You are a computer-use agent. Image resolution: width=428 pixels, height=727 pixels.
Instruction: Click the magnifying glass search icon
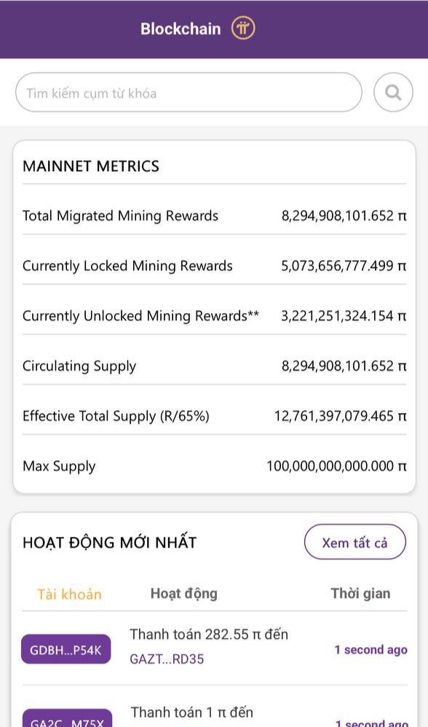(393, 93)
